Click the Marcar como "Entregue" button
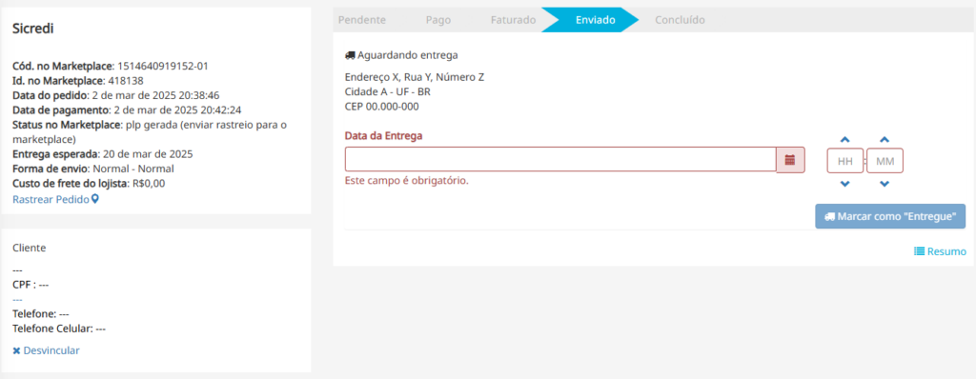Image resolution: width=976 pixels, height=379 pixels. pyautogui.click(x=890, y=216)
